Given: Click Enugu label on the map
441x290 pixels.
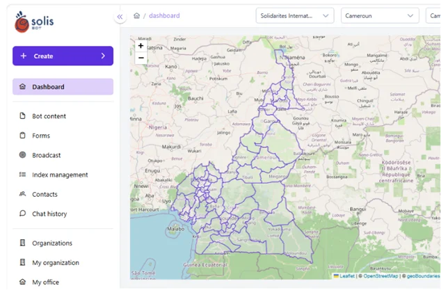Looking at the screenshot, I should pos(152,171).
